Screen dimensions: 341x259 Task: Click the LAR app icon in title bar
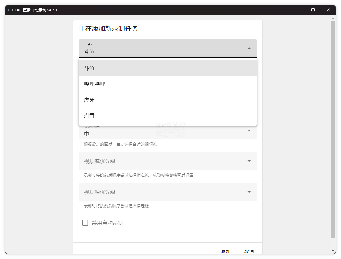click(x=10, y=10)
